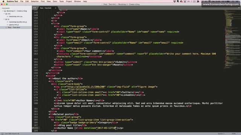This screenshot has width=241, height=135.
Task: Open the Sublime Text application menu
Action: coord(12,1)
